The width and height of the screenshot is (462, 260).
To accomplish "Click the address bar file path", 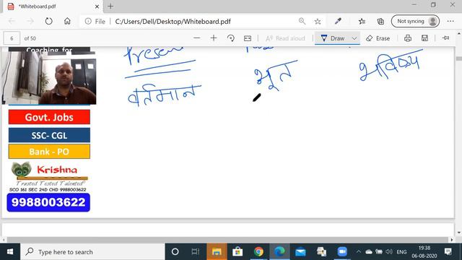I will pos(173,22).
